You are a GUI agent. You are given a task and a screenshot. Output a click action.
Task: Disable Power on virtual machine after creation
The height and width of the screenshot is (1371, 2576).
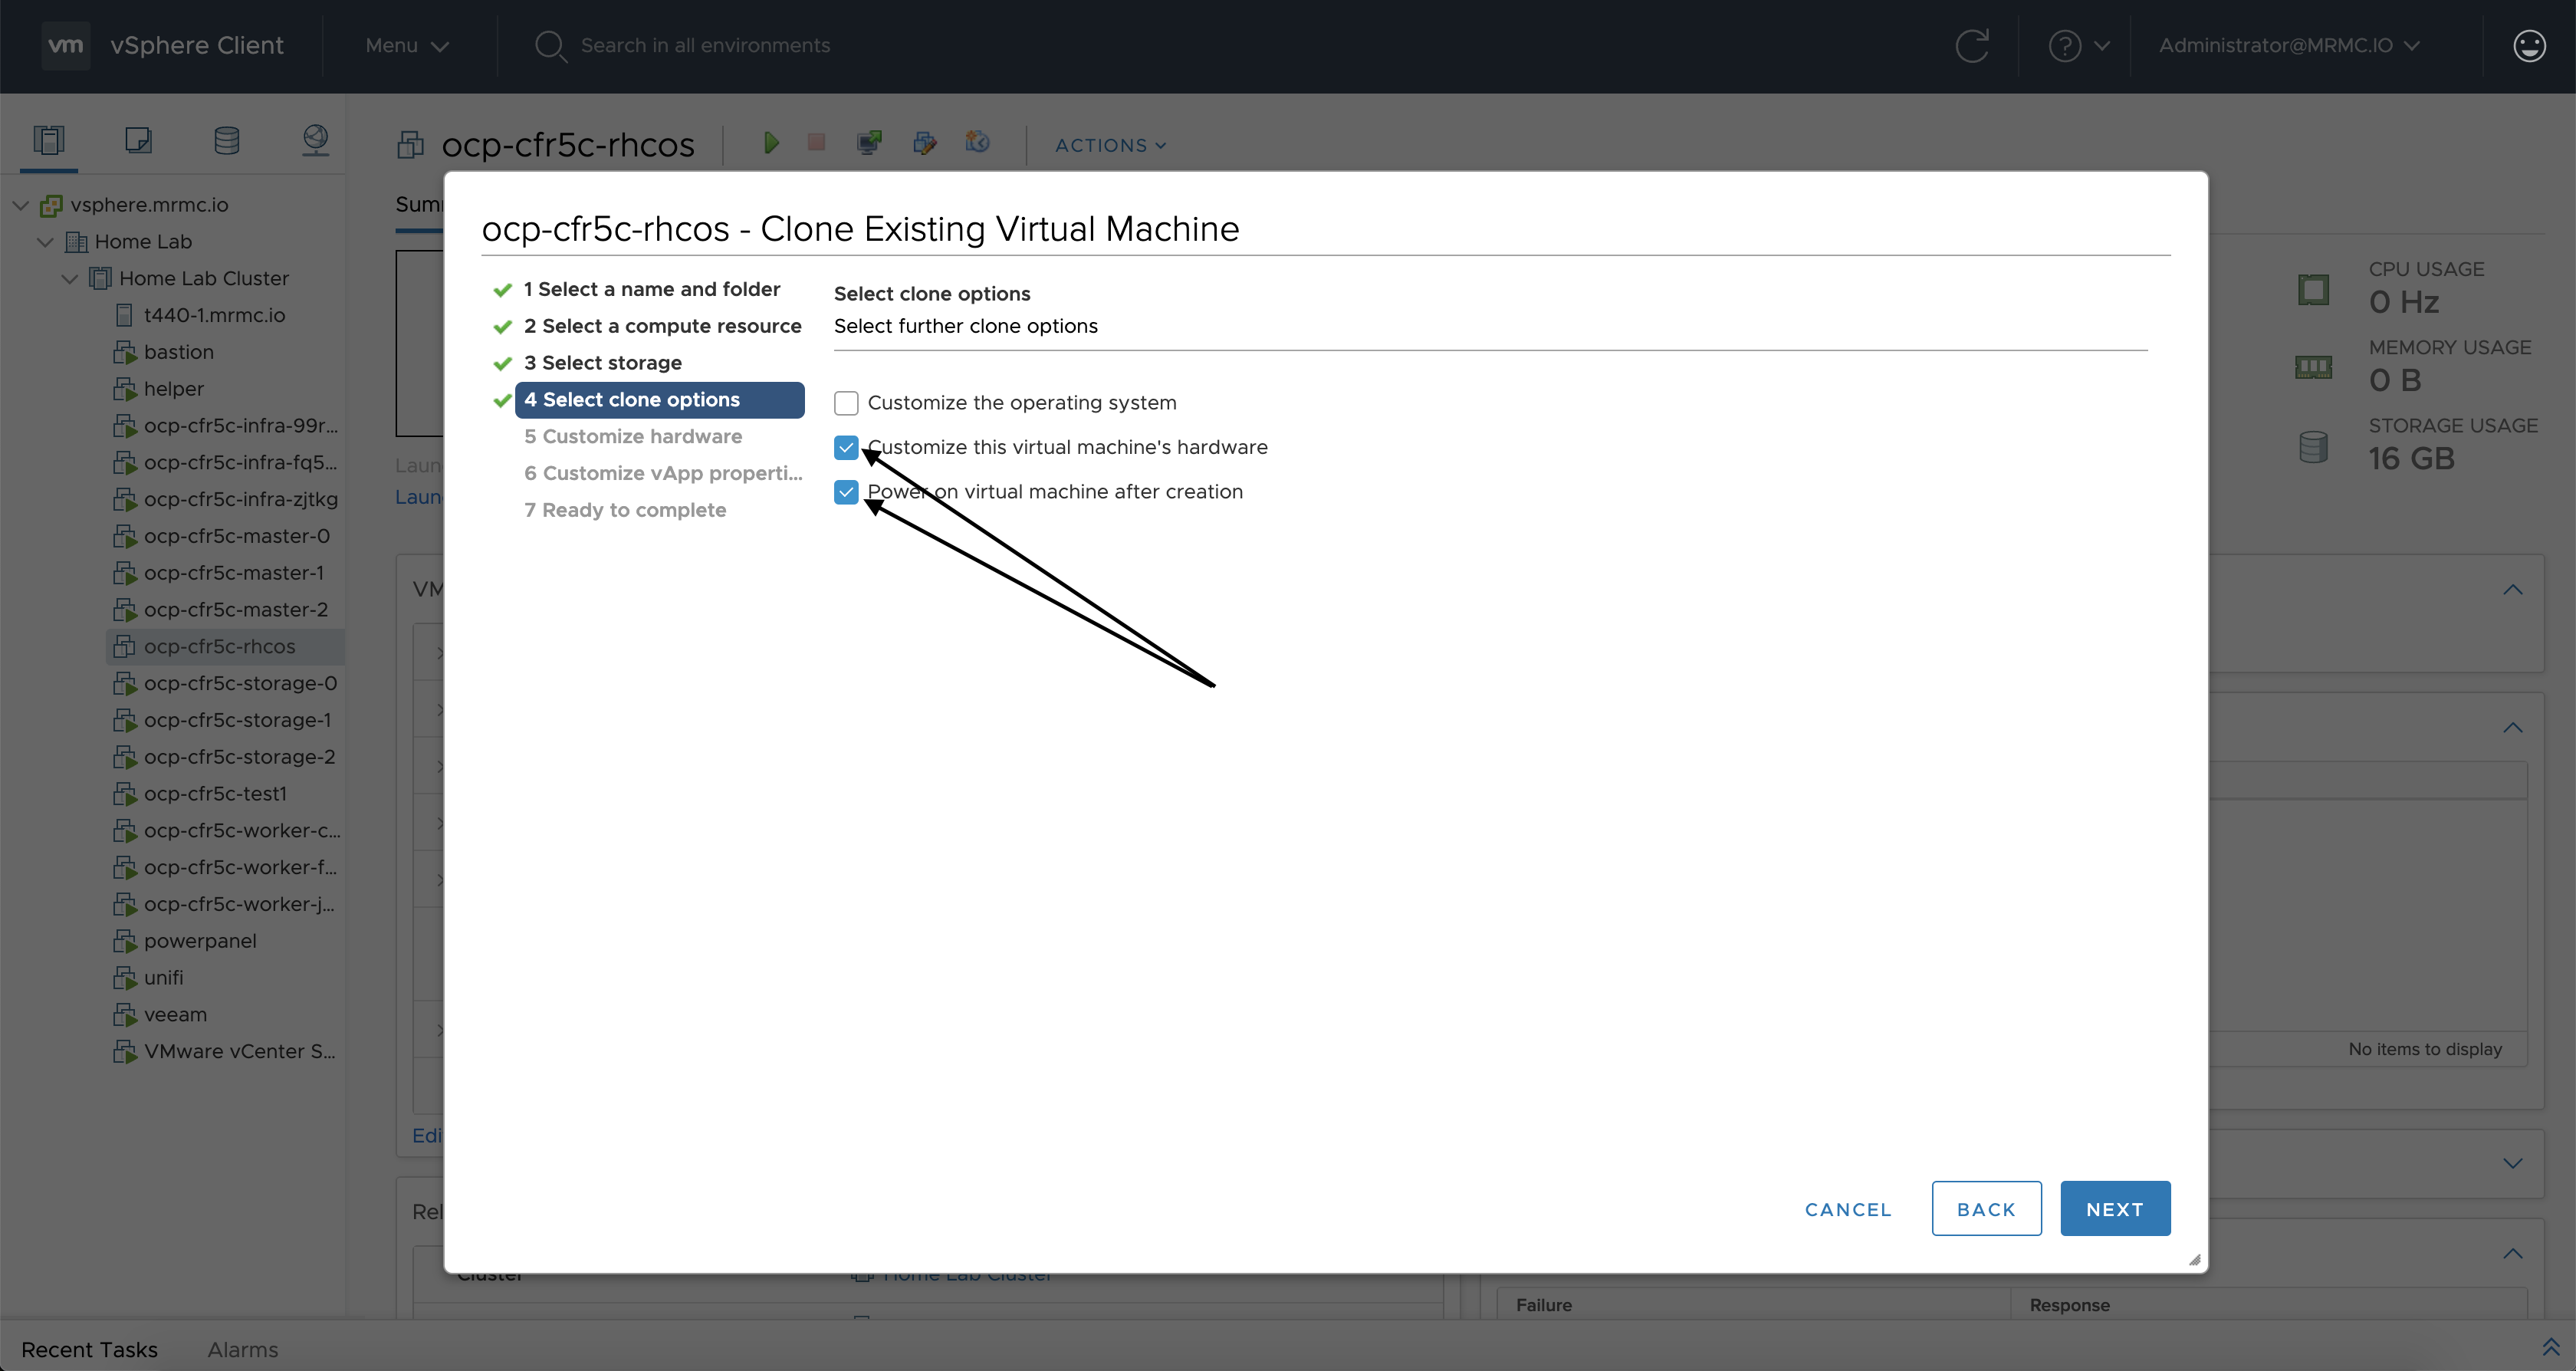click(x=845, y=491)
